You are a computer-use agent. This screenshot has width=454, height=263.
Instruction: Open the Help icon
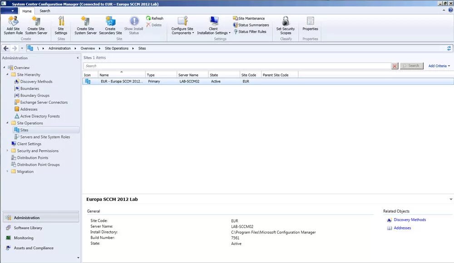[450, 10]
